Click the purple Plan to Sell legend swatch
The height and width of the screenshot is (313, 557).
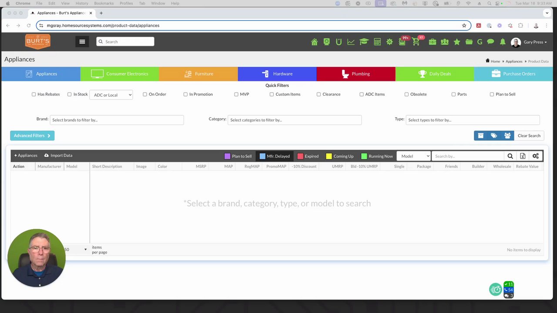coord(227,156)
